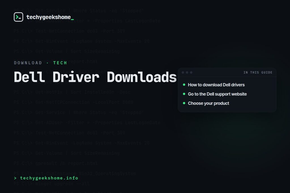Select the DOWNLOAD category label
This screenshot has height=193, width=290.
28,63
